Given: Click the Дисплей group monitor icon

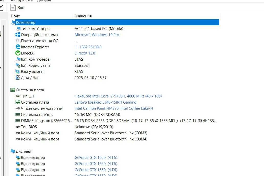Looking at the screenshot, I should pyautogui.click(x=13, y=151).
